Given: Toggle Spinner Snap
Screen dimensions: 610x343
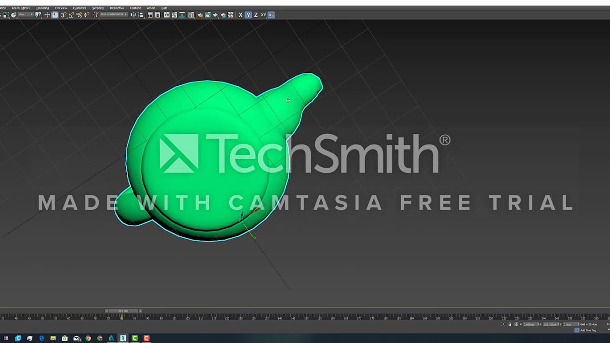Looking at the screenshot, I should click(x=86, y=15).
